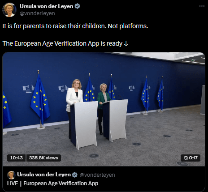Open the three-dot more options menu
Viewport: 208px width, 192px height.
(x=202, y=6)
